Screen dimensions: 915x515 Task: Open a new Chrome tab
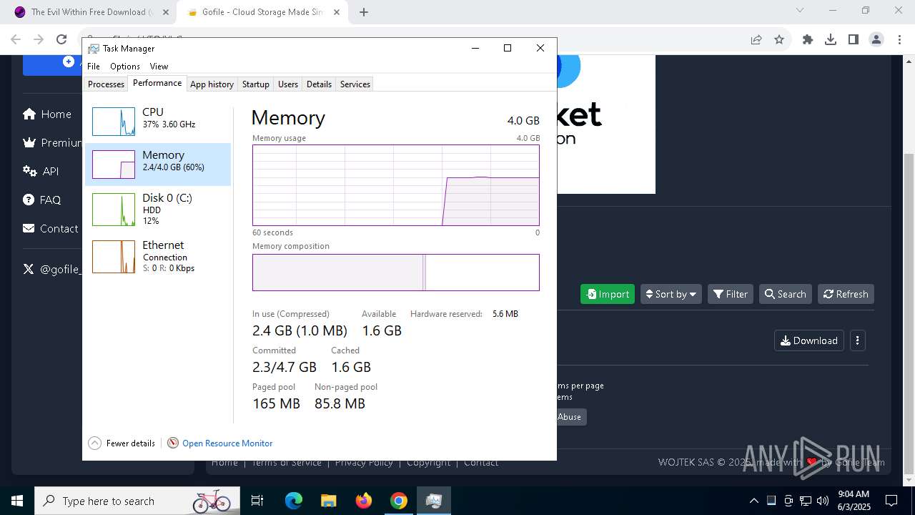[x=364, y=12]
